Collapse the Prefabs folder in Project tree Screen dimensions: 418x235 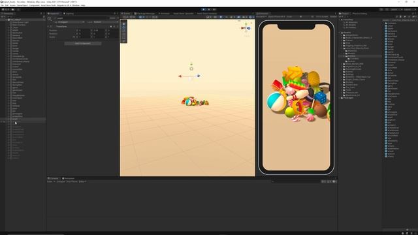[x=344, y=56]
